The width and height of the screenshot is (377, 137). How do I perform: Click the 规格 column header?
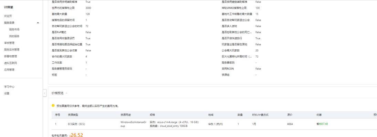coord(152,115)
